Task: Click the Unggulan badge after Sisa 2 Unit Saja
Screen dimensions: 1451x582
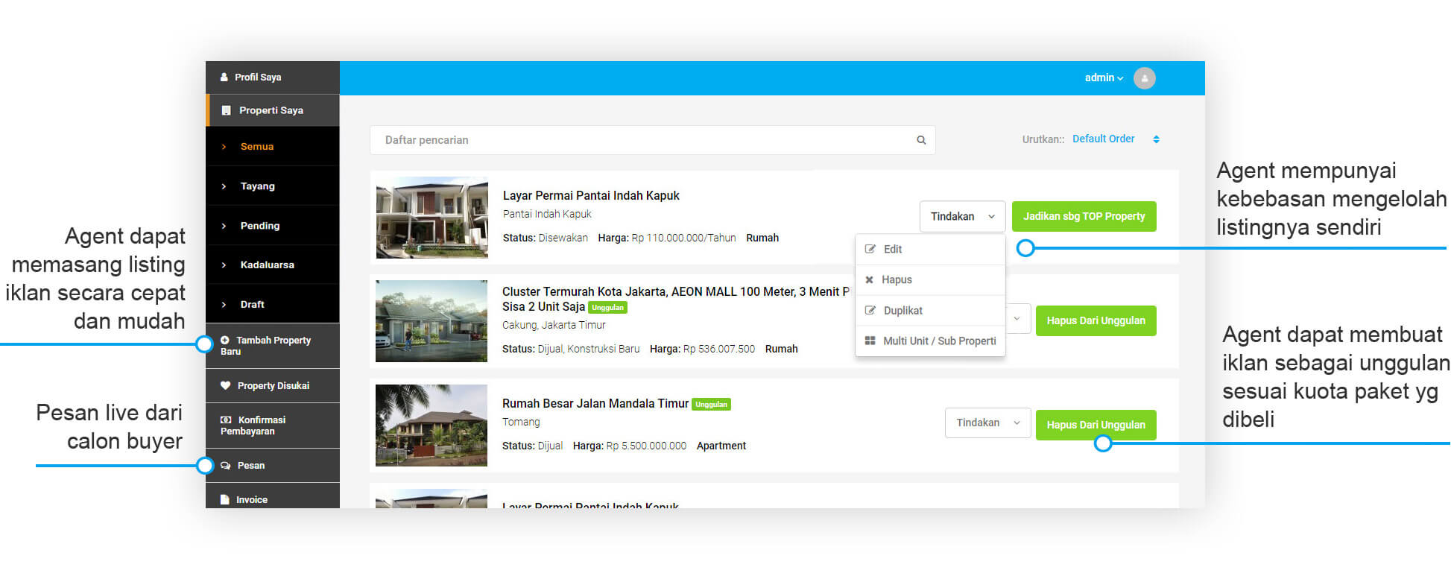Action: click(607, 307)
